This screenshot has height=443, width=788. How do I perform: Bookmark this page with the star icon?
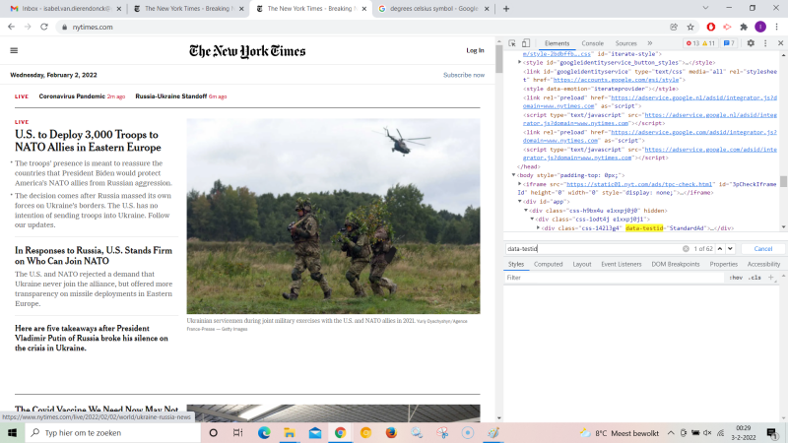pos(690,28)
